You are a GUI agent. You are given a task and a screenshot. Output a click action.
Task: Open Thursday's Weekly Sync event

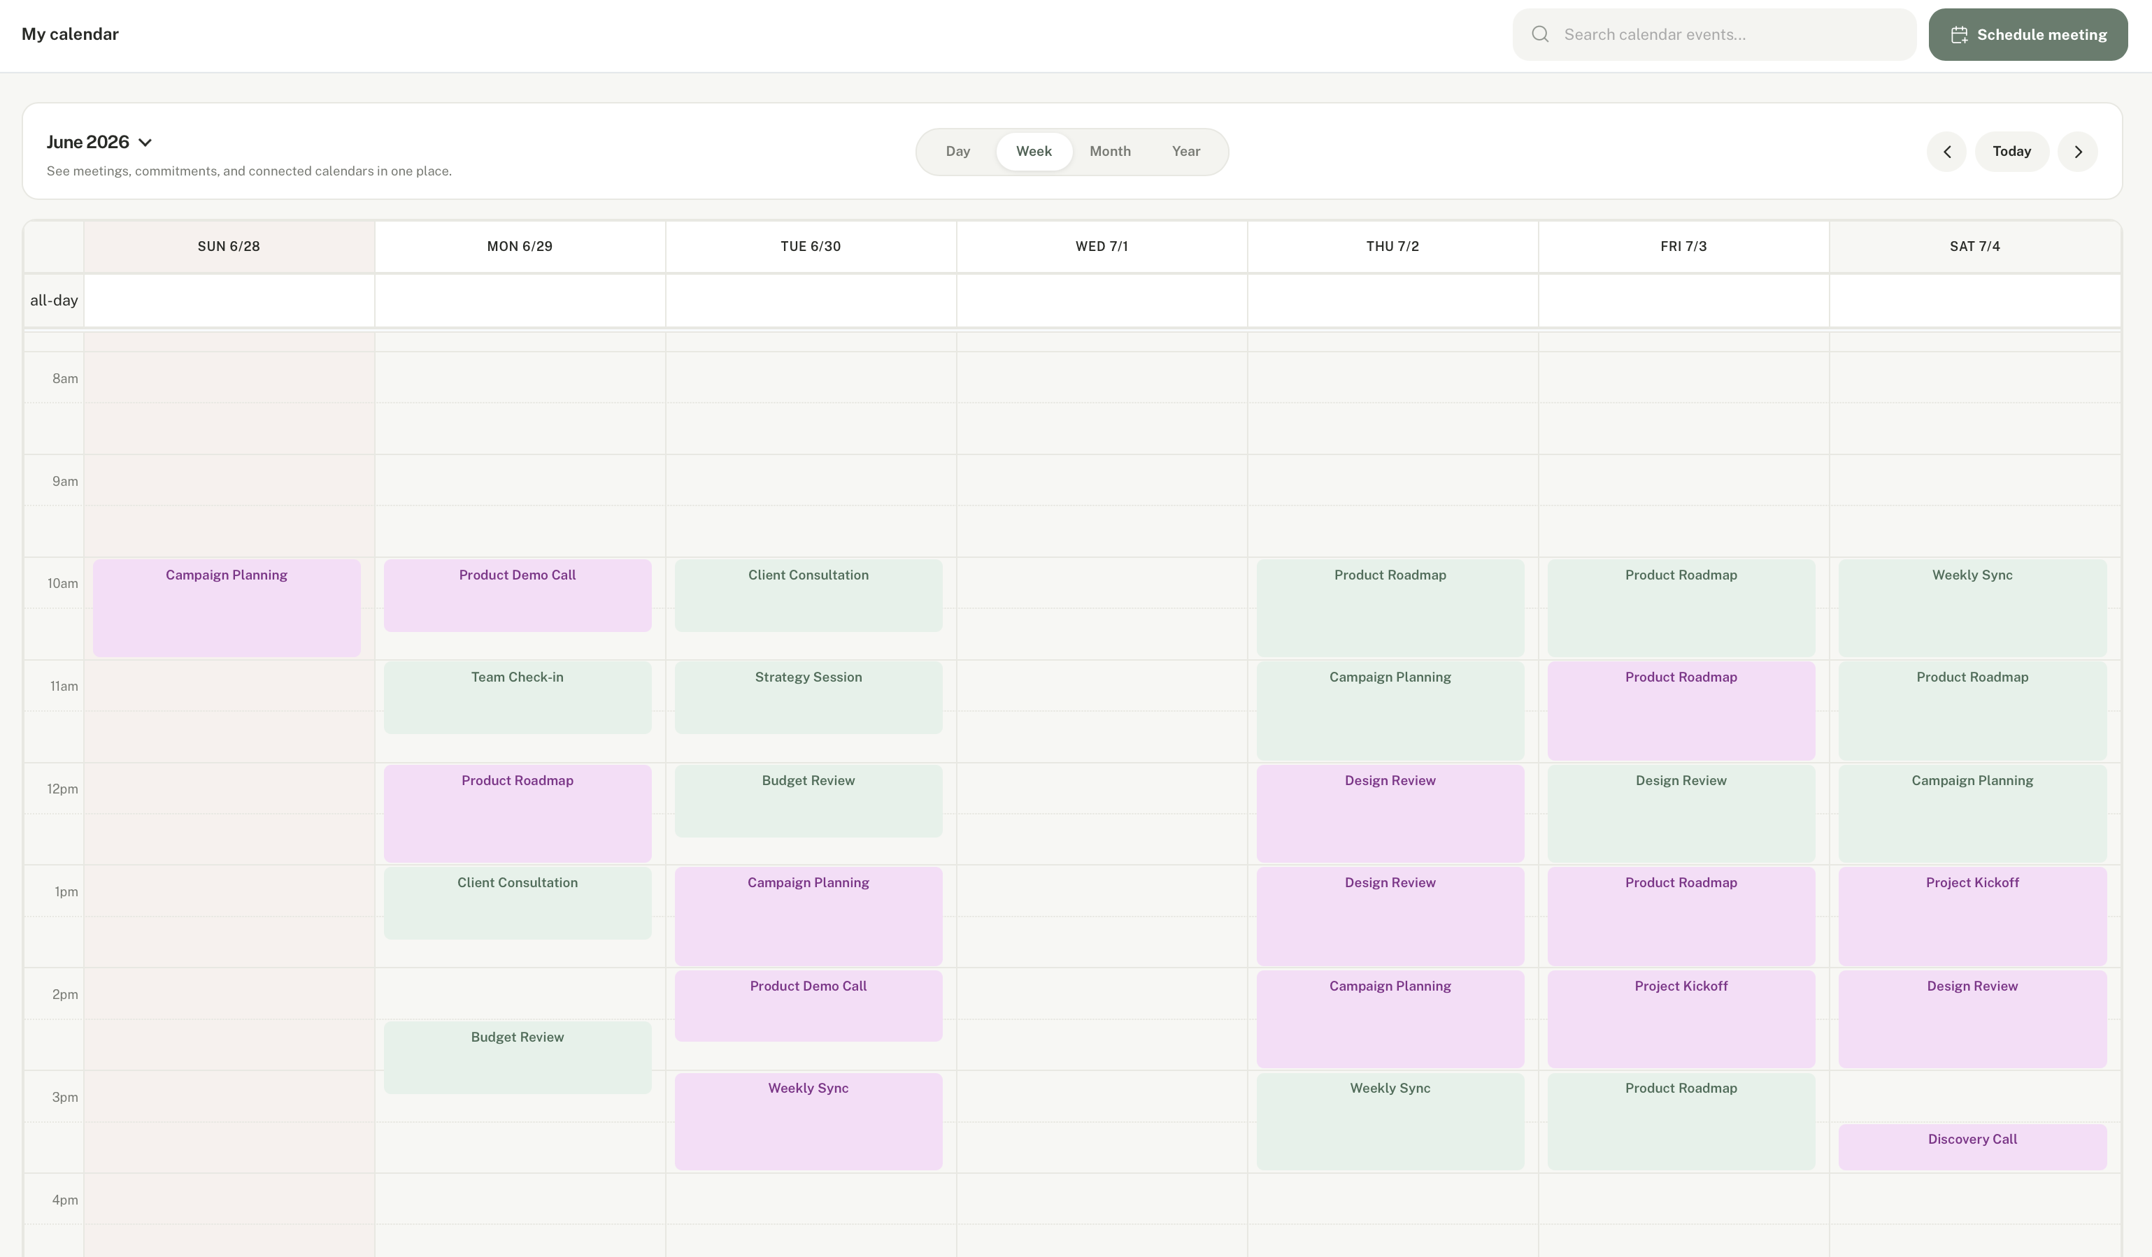point(1390,1121)
